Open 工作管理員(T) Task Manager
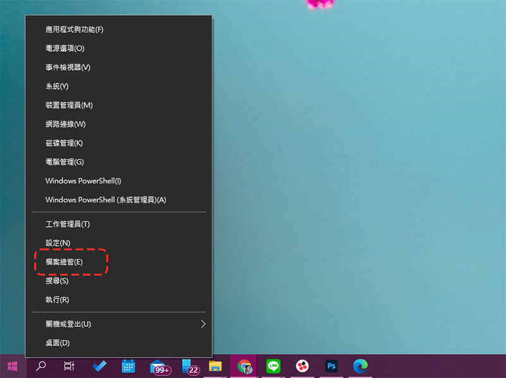506x378 pixels. tap(118, 224)
